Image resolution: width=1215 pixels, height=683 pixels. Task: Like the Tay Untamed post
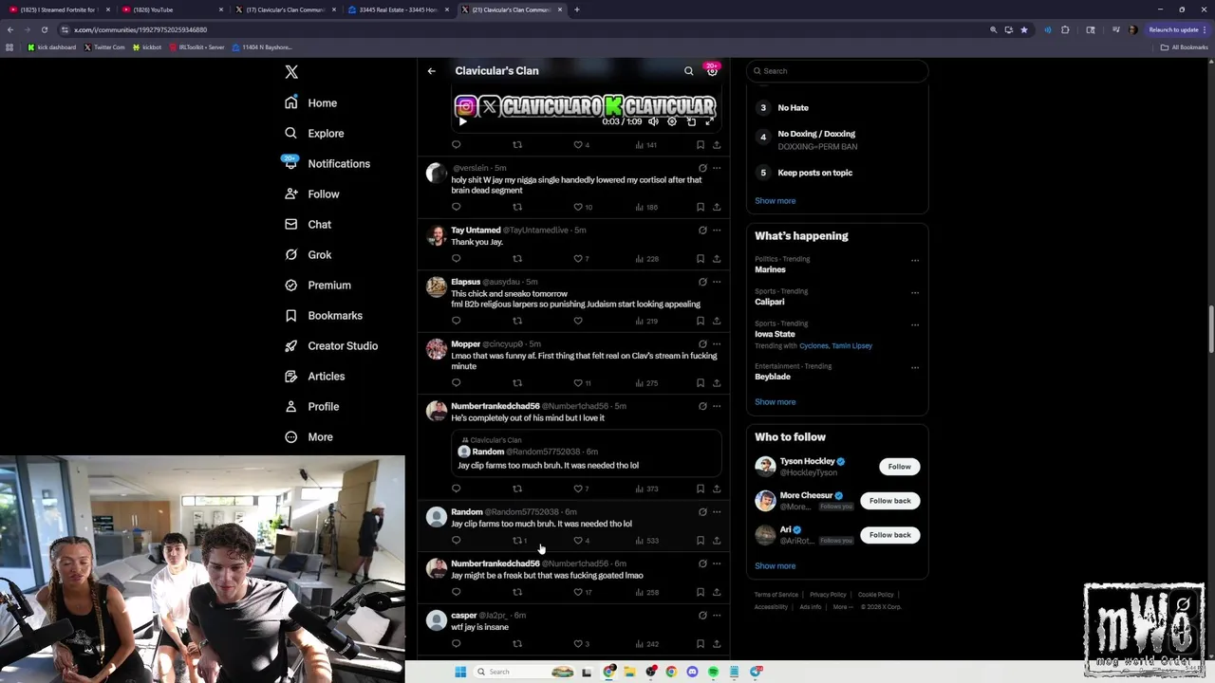[578, 258]
